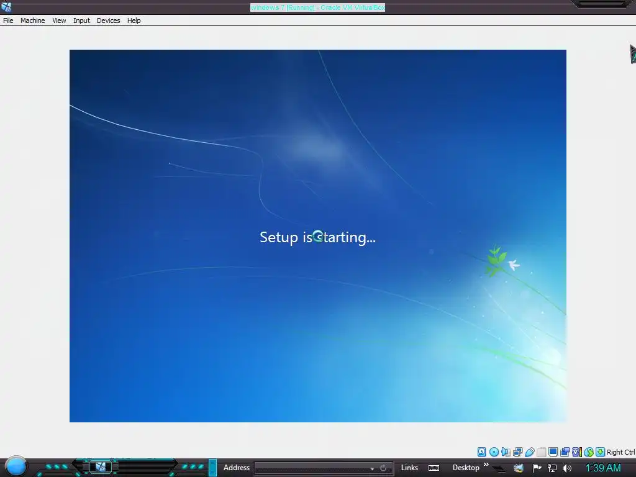Open the volume speaker tray icon
The image size is (636, 477).
566,468
